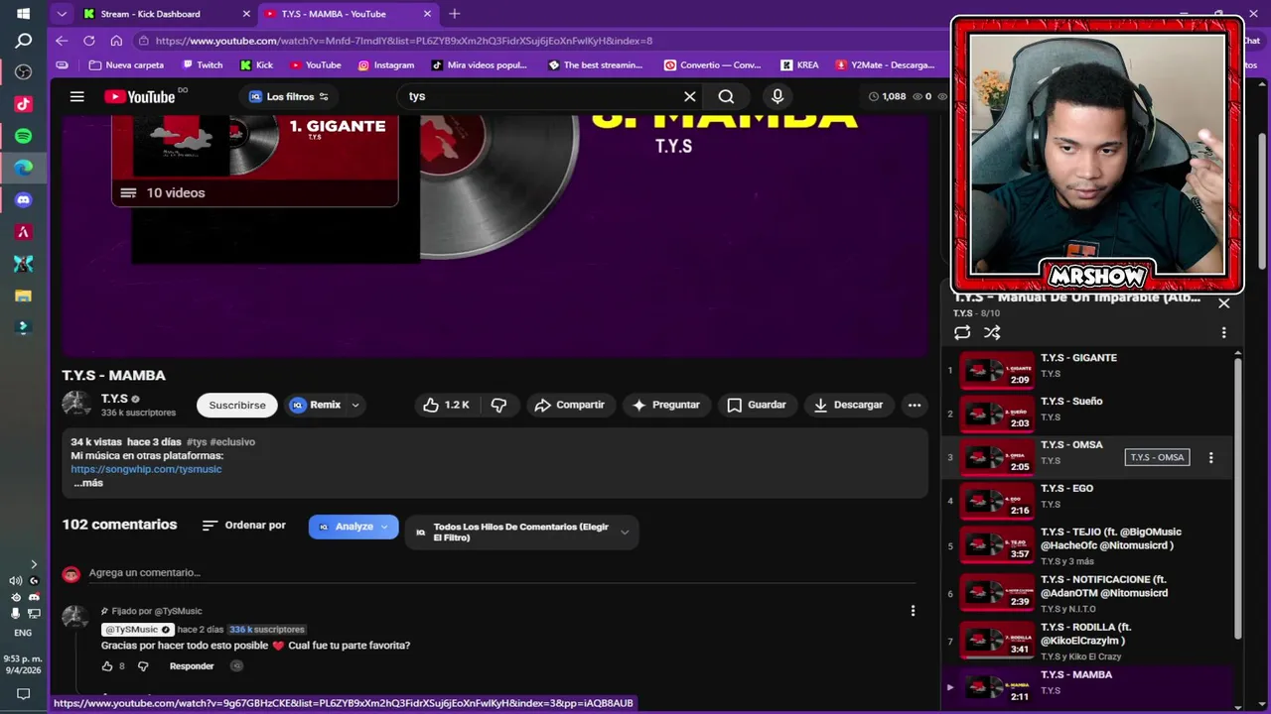Open the Twitch bookmark
The image size is (1271, 714).
[x=203, y=65]
